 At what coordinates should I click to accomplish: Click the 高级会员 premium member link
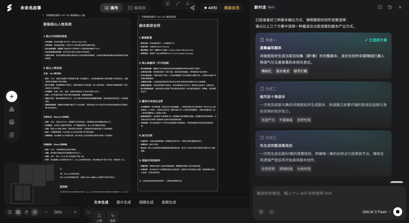[232, 8]
